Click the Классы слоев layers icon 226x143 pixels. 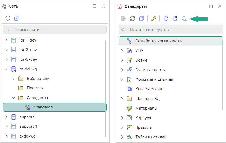[129, 89]
